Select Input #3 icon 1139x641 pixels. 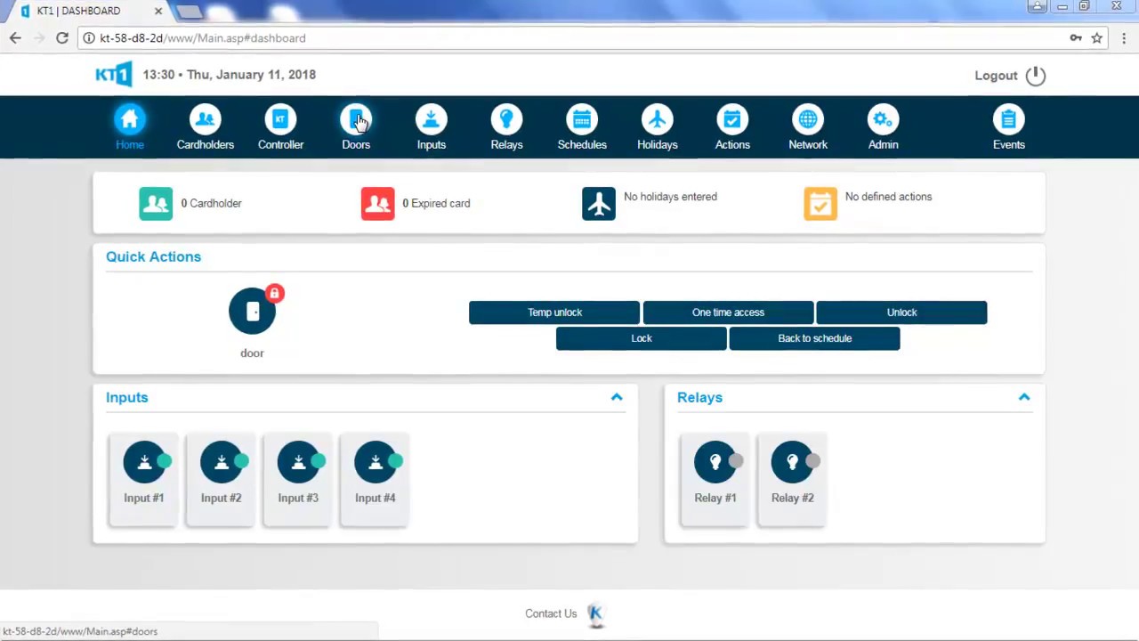point(298,462)
